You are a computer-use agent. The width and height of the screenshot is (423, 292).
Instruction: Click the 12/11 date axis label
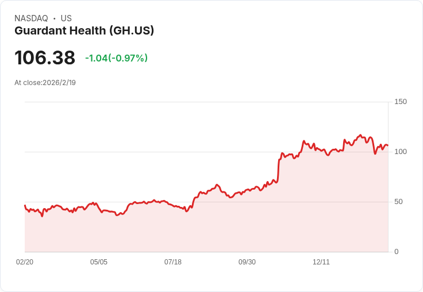coord(321,262)
